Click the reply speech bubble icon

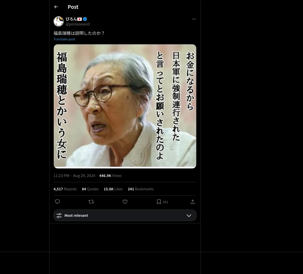coord(57,202)
